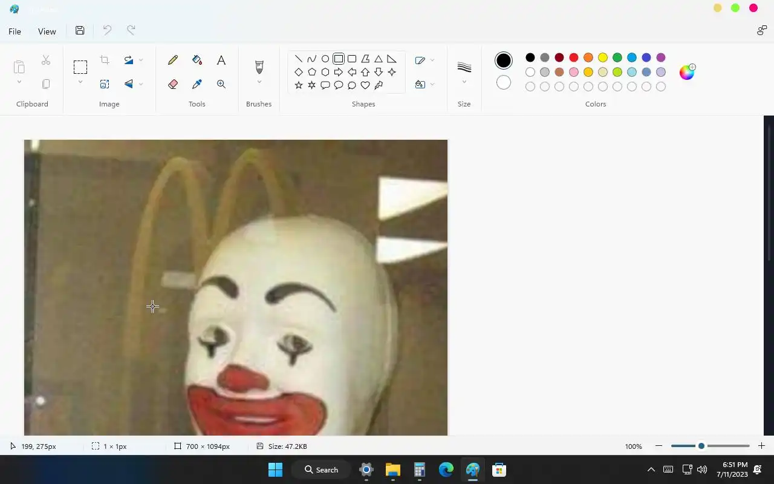Screen dimensions: 774x484
Task: Pick the green color swatch
Action: [x=617, y=57]
